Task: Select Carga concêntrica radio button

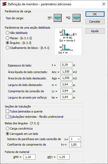Action: 19,129
